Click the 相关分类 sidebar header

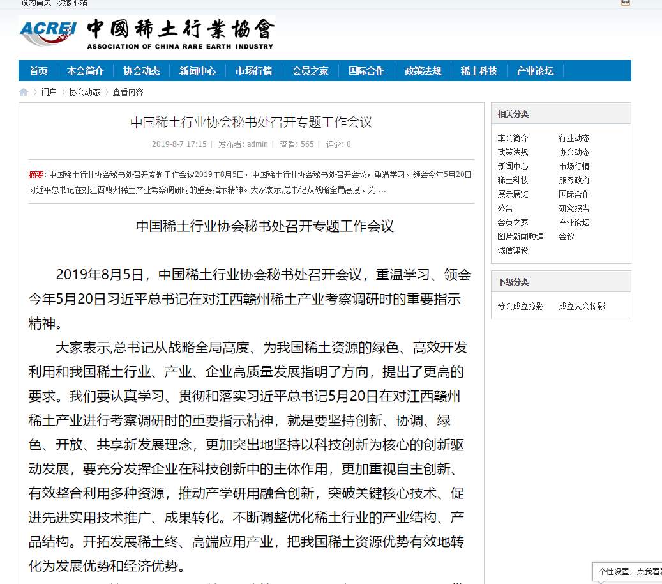click(x=561, y=114)
